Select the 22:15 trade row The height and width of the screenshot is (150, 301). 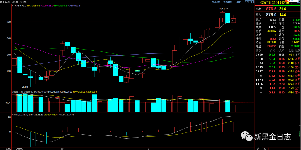pyautogui.click(x=278, y=67)
